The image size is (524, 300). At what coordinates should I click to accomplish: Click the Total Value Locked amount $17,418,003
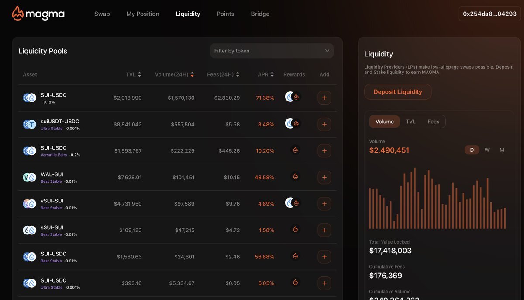pyautogui.click(x=390, y=251)
